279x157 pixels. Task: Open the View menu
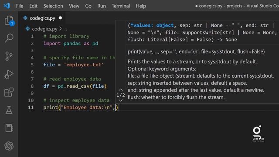(x=74, y=6)
